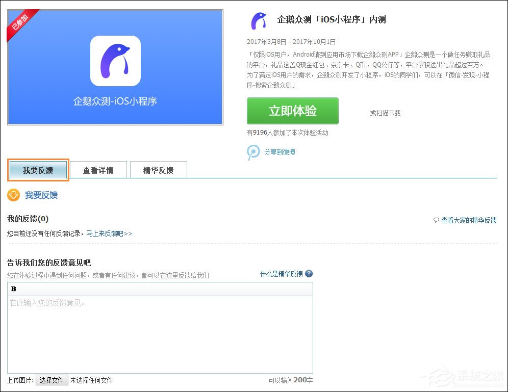Click the penguin app logo icon
Image resolution: width=508 pixels, height=392 pixels.
tap(260, 20)
